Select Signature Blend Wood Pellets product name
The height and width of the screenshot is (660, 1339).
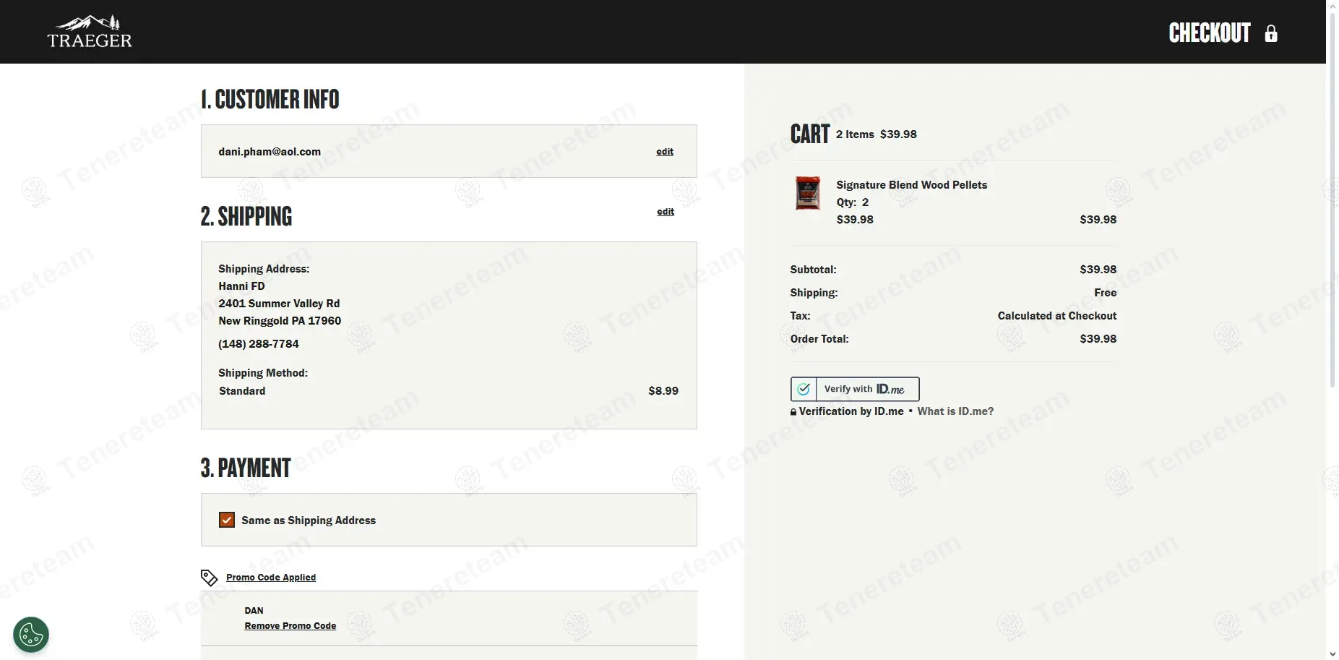tap(911, 185)
